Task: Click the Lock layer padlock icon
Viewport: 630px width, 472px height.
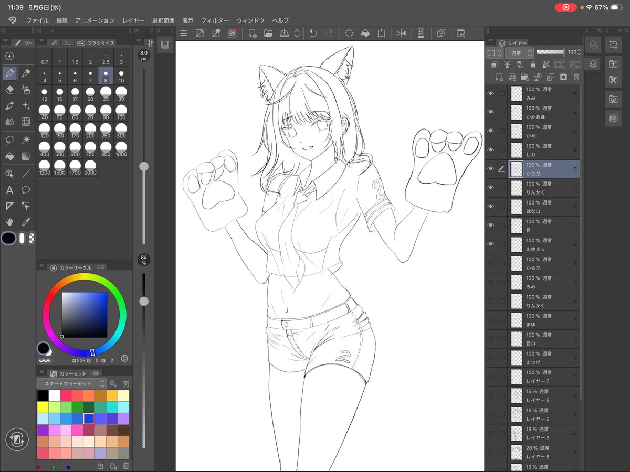Action: tap(533, 65)
